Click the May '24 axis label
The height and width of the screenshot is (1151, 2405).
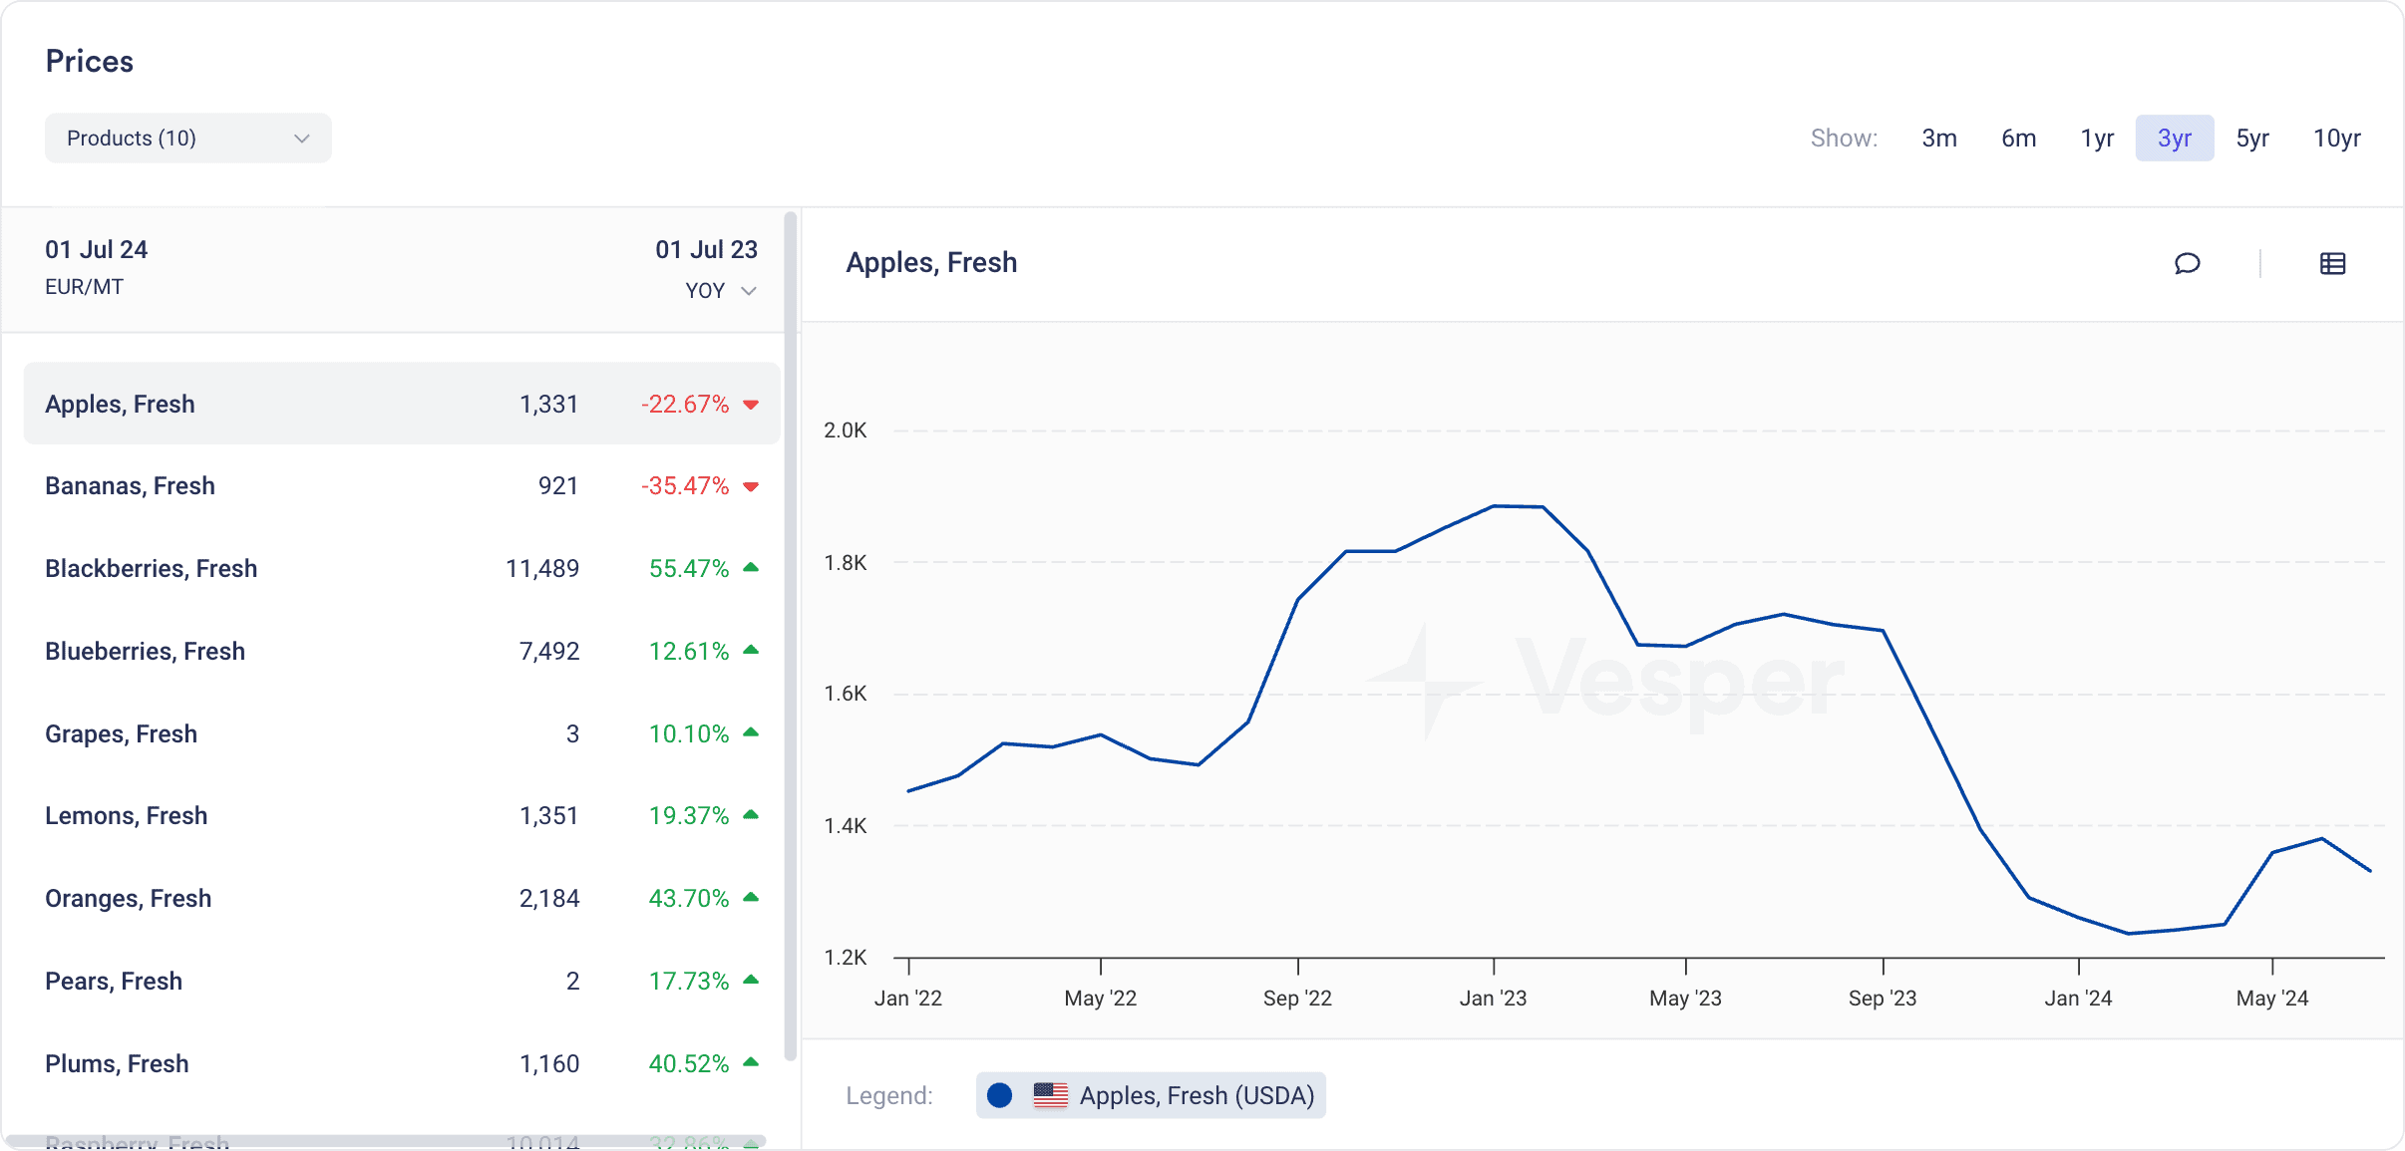(2272, 999)
